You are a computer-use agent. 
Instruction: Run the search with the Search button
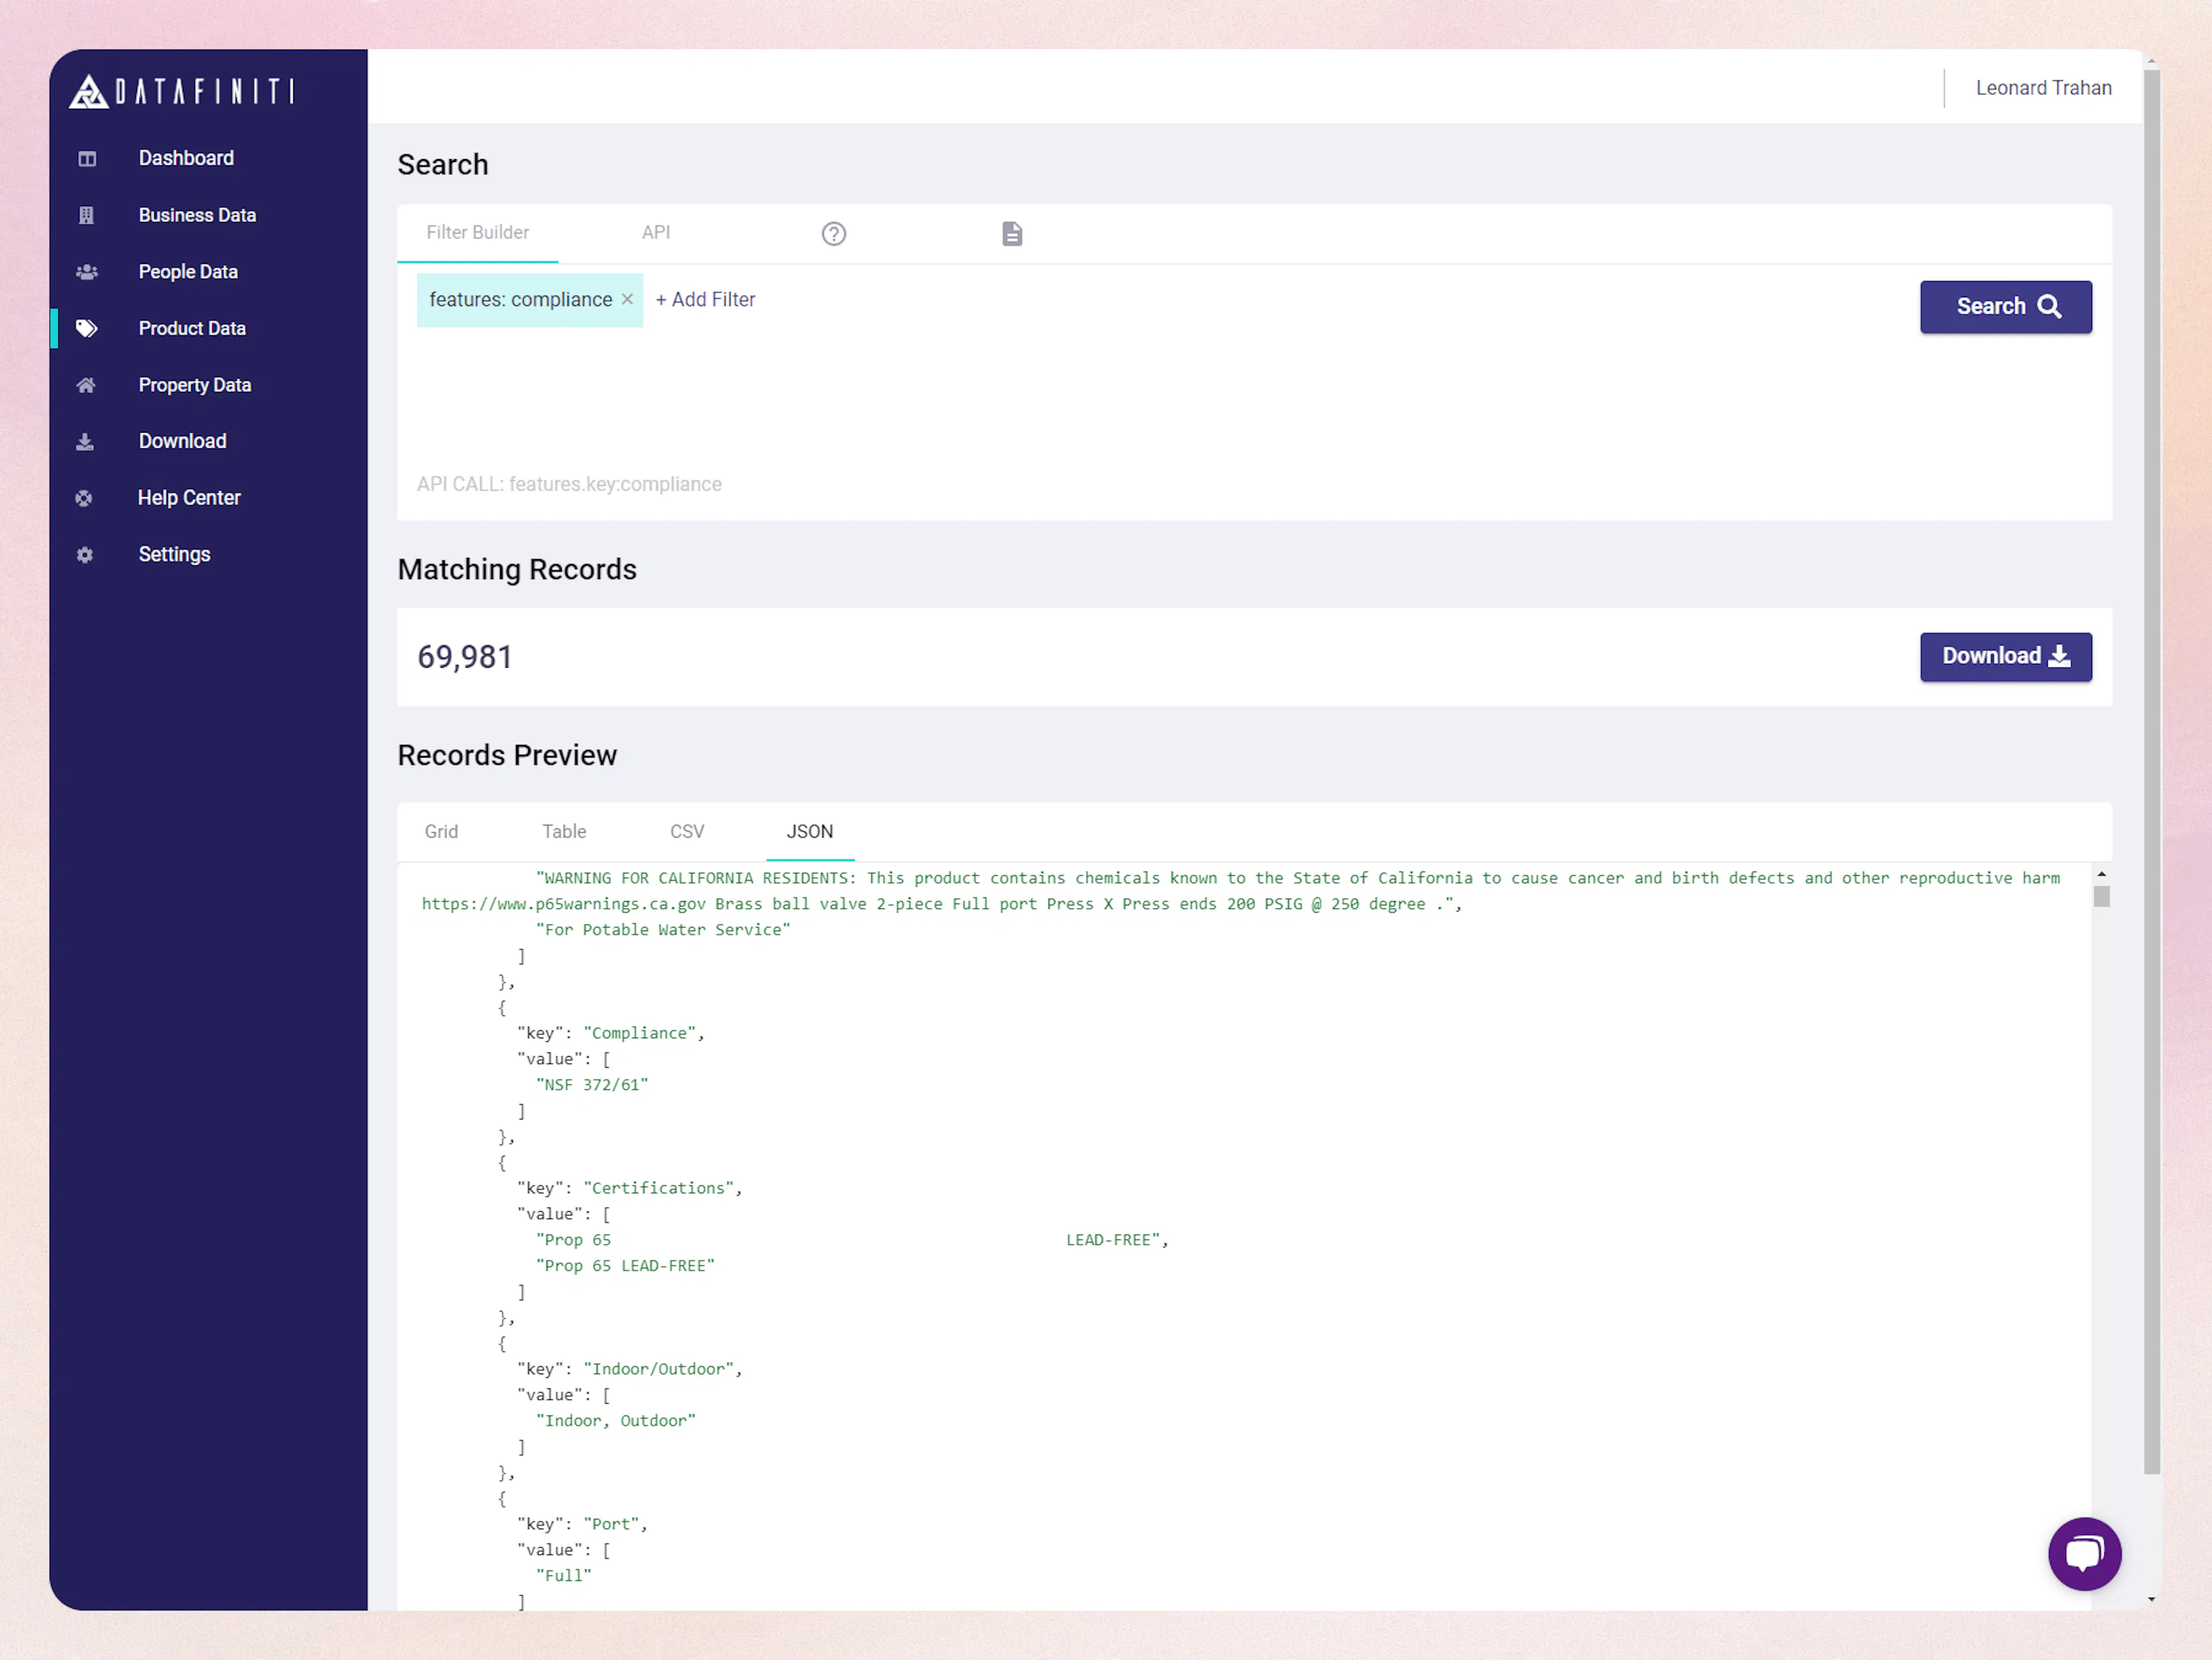pyautogui.click(x=2005, y=307)
